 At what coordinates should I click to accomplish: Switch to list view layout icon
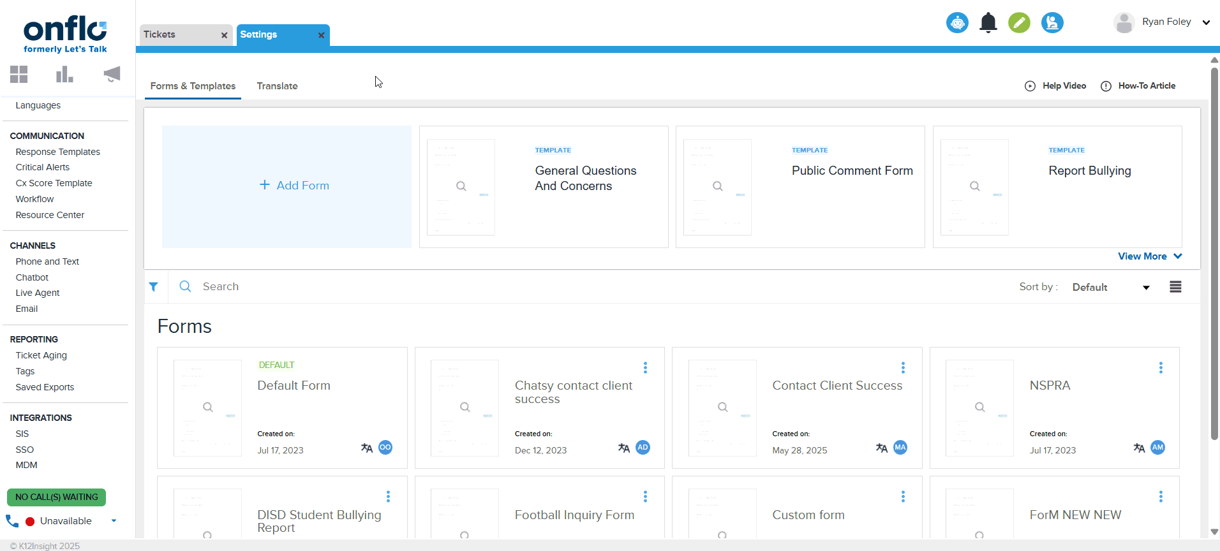(1175, 287)
